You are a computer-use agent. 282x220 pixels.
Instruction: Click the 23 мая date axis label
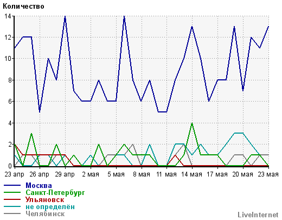point(268,174)
